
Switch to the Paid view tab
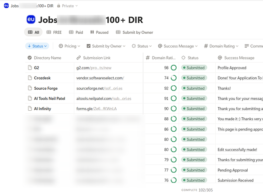pyautogui.click(x=76, y=32)
